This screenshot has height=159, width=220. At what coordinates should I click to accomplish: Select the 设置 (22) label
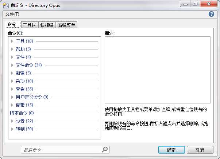(x=24, y=121)
